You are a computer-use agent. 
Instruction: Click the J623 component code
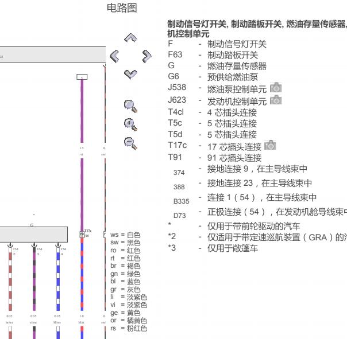[x=177, y=100]
